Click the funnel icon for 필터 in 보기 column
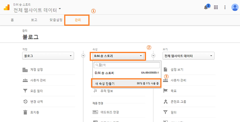240x122 pixels. click(165, 112)
